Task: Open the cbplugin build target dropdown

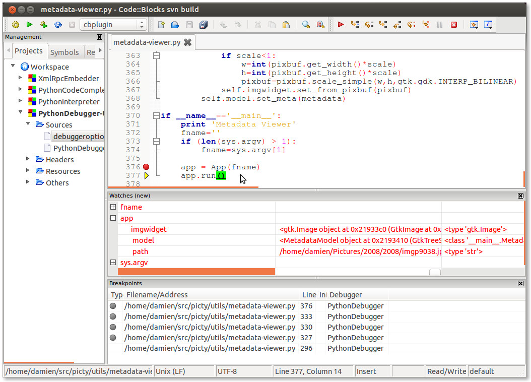Action: (x=142, y=24)
